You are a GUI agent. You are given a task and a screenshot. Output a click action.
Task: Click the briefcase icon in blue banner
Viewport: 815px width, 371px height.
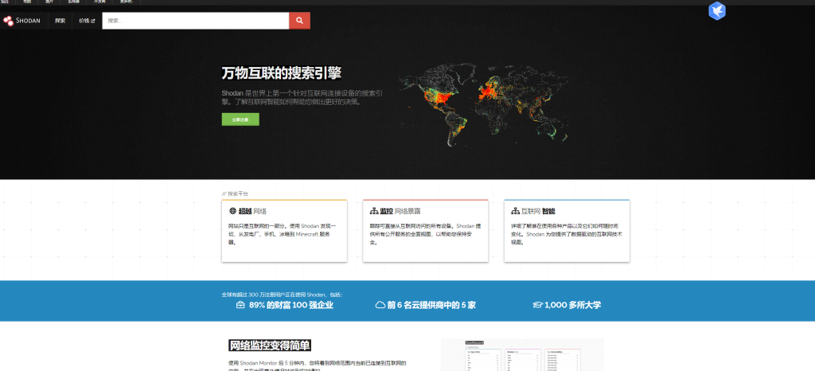tap(240, 305)
